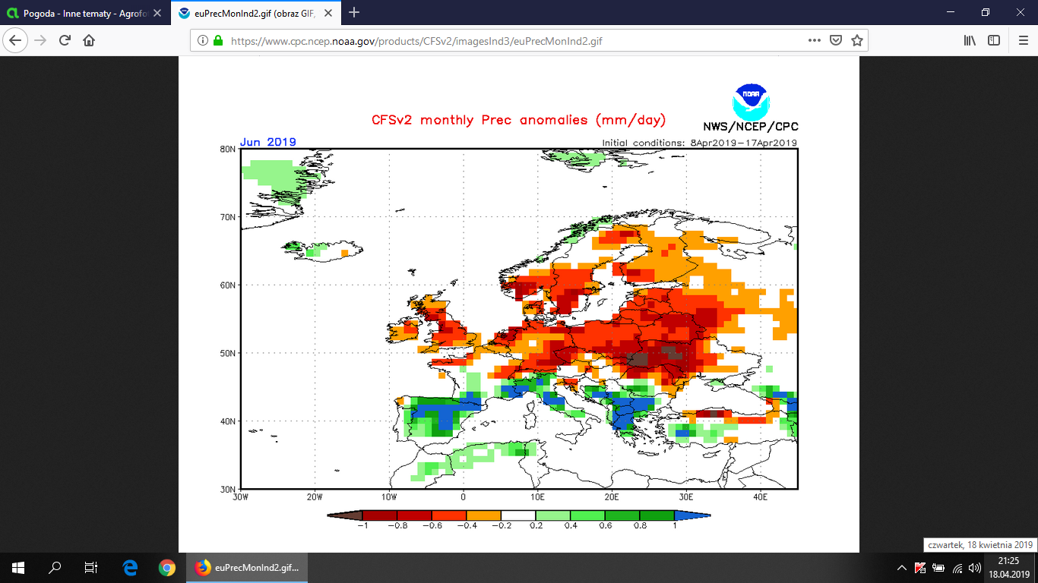
Task: Show hidden system tray icons
Action: point(902,568)
